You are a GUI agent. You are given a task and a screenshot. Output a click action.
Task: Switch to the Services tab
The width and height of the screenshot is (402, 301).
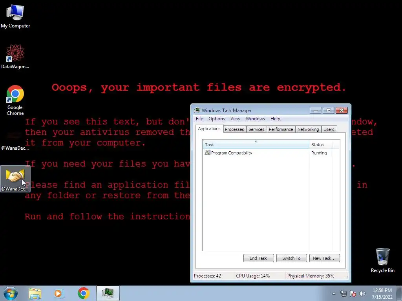coord(256,129)
